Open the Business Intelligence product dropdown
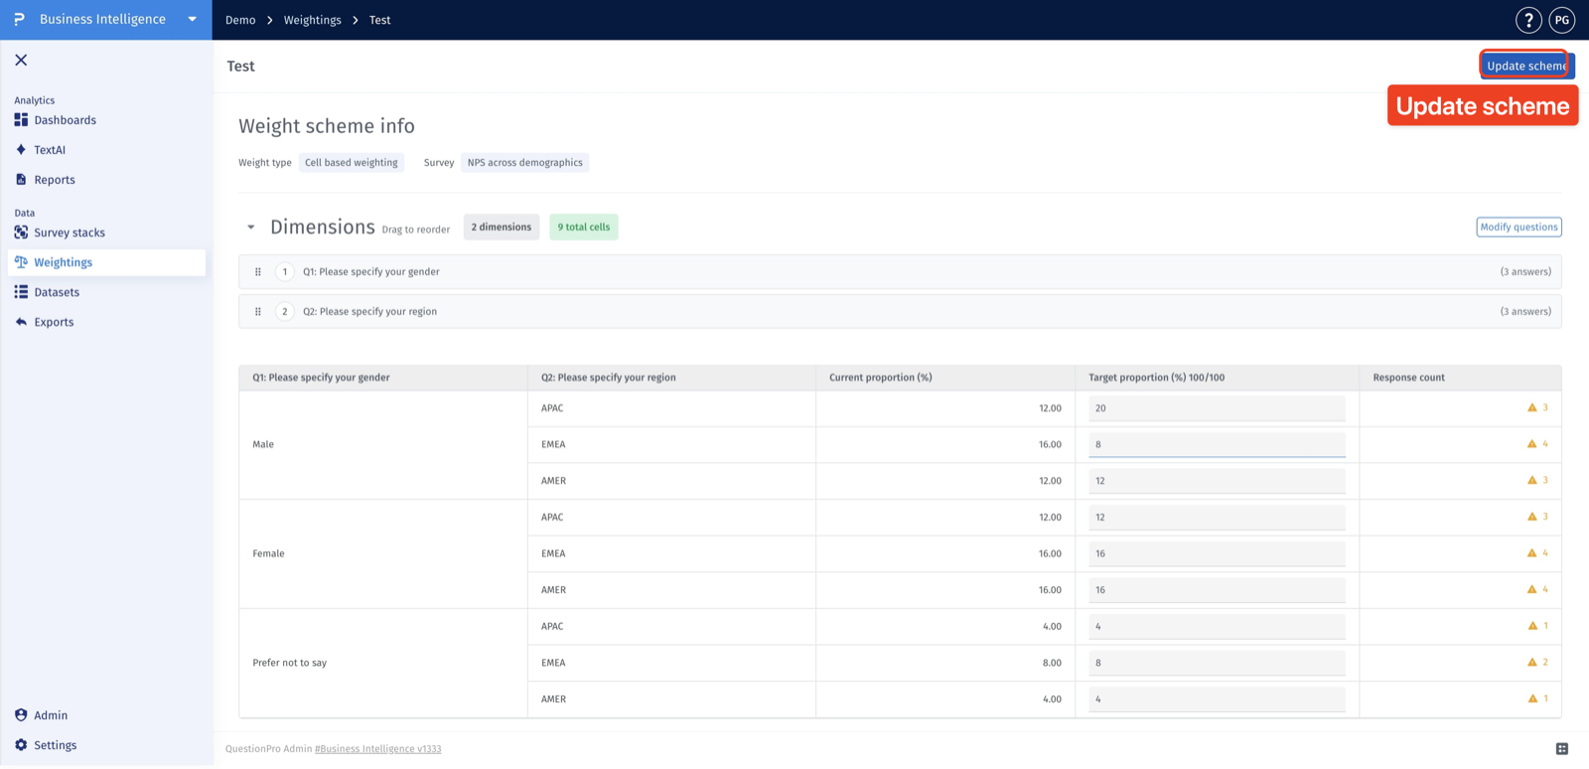The height and width of the screenshot is (769, 1589). [193, 20]
